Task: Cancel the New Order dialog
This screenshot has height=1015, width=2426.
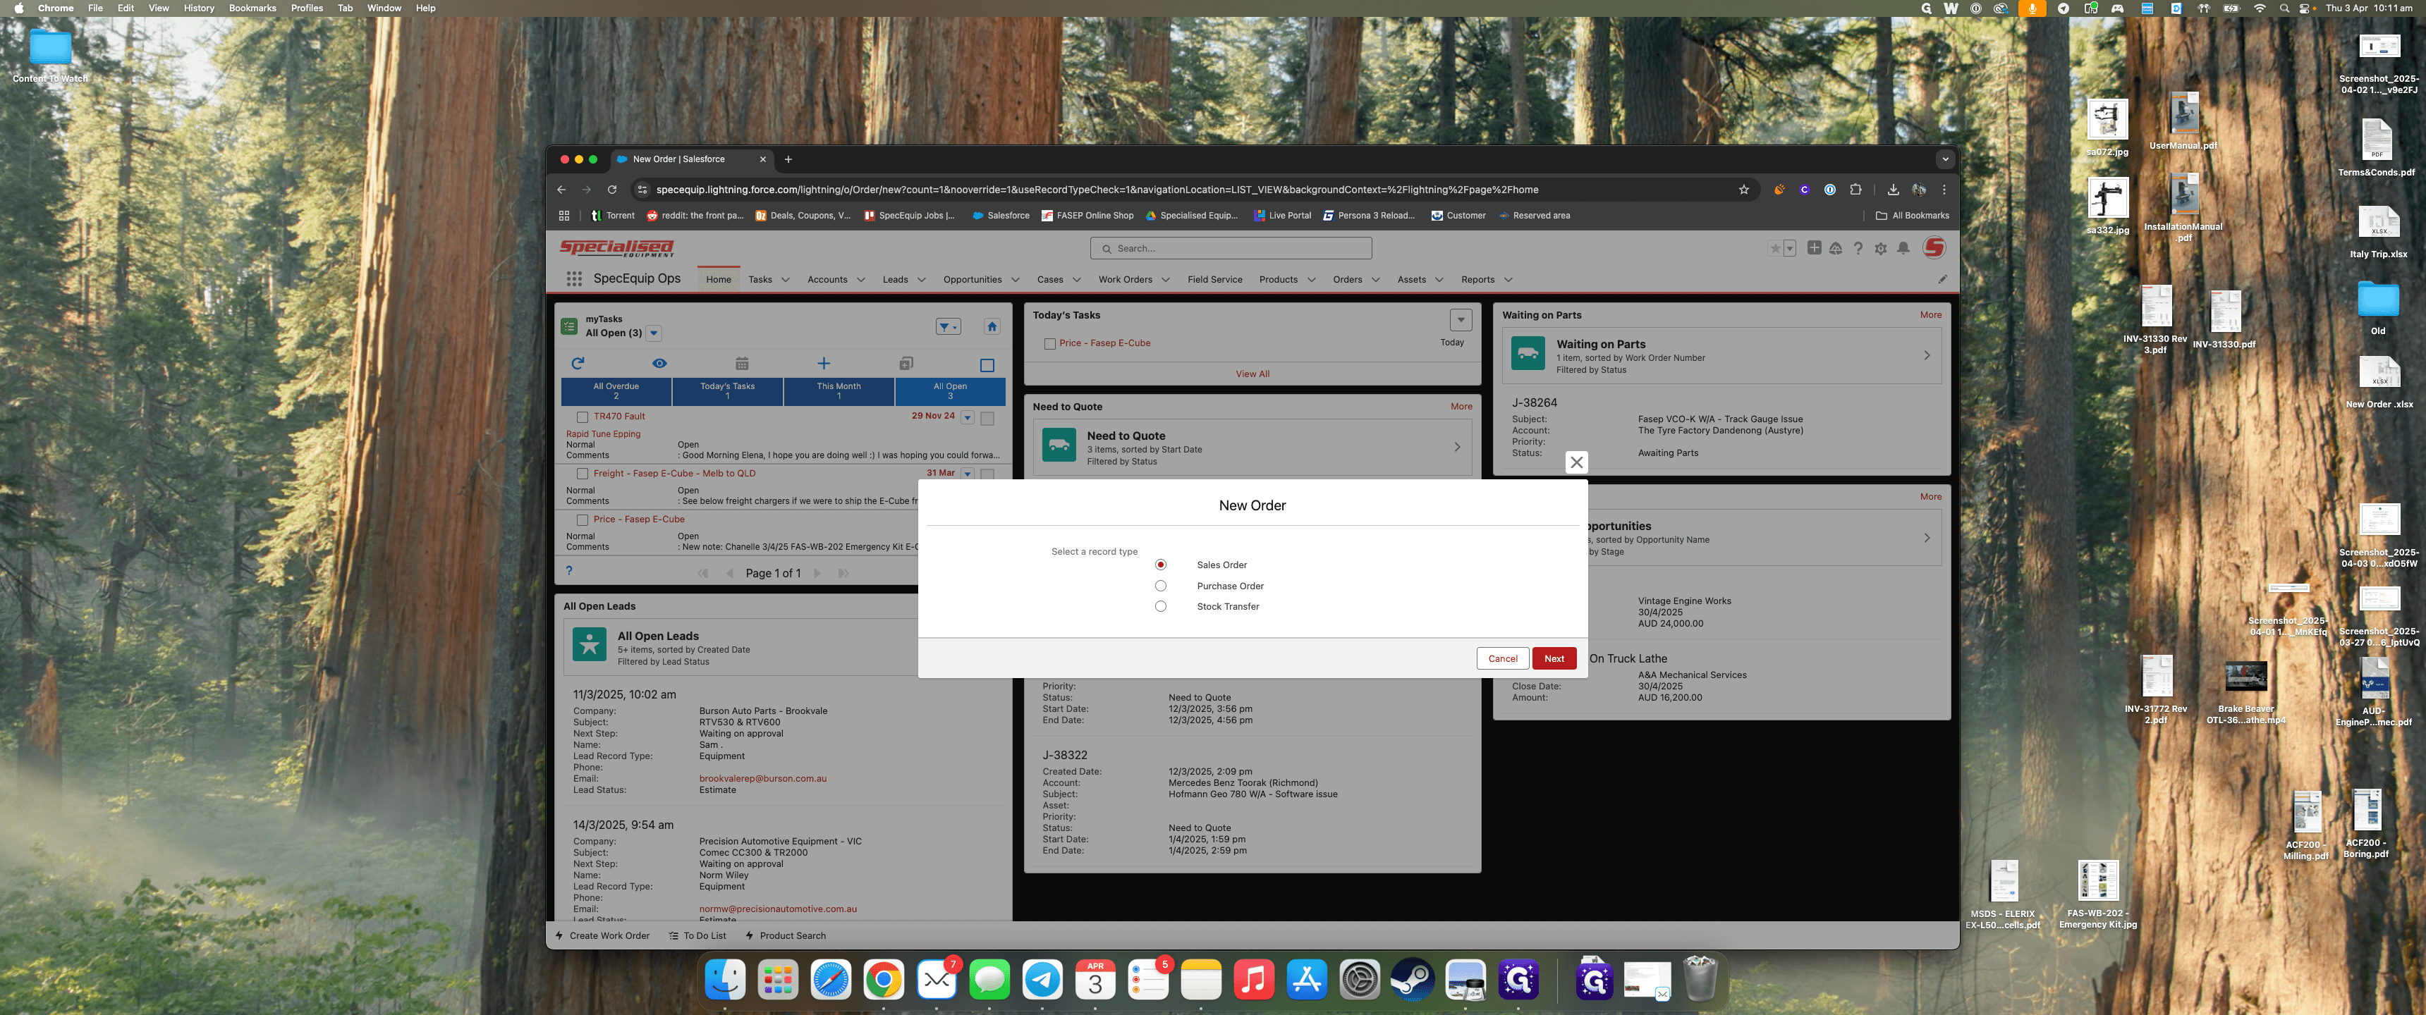Action: coord(1502,658)
